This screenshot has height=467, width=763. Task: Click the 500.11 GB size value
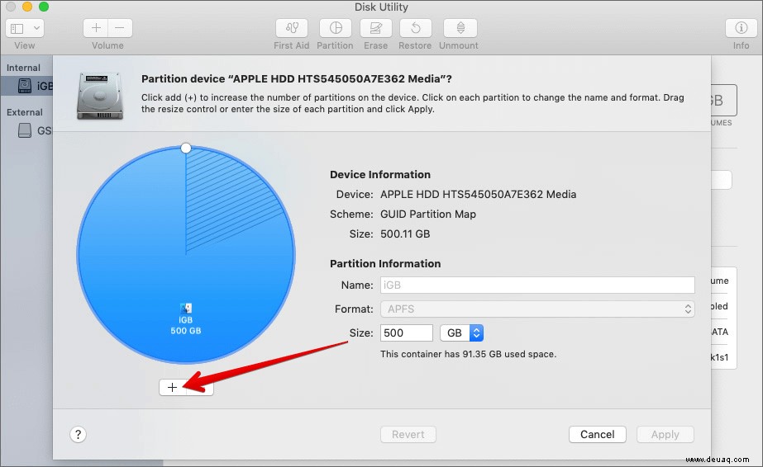[405, 234]
